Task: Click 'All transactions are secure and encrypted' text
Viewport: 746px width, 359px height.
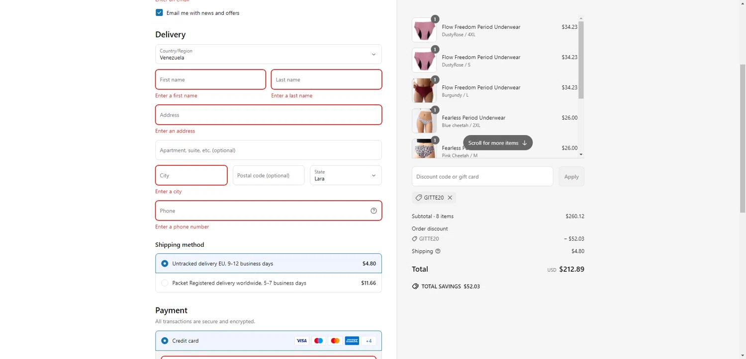Action: pos(205,322)
